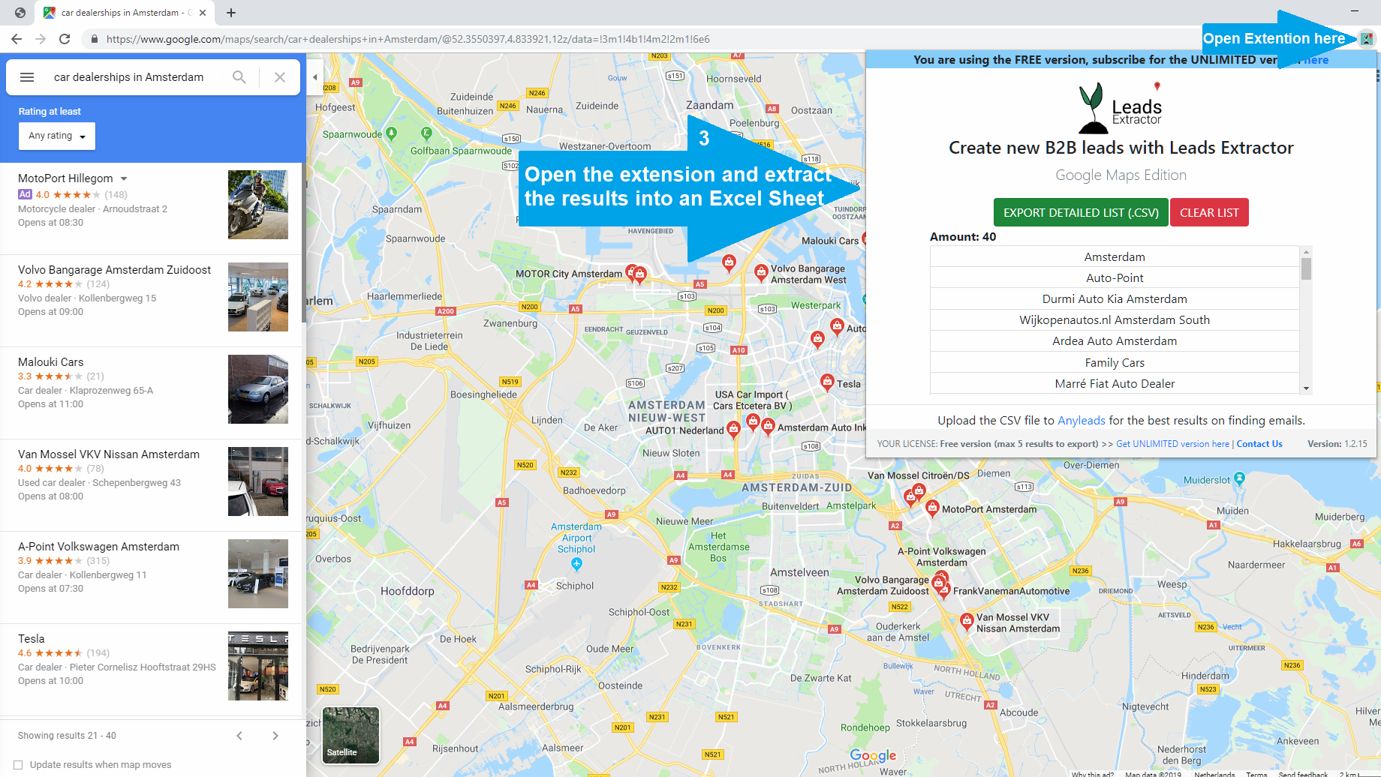The height and width of the screenshot is (777, 1381).
Task: Toggle Update results when map moves
Action: (18, 765)
